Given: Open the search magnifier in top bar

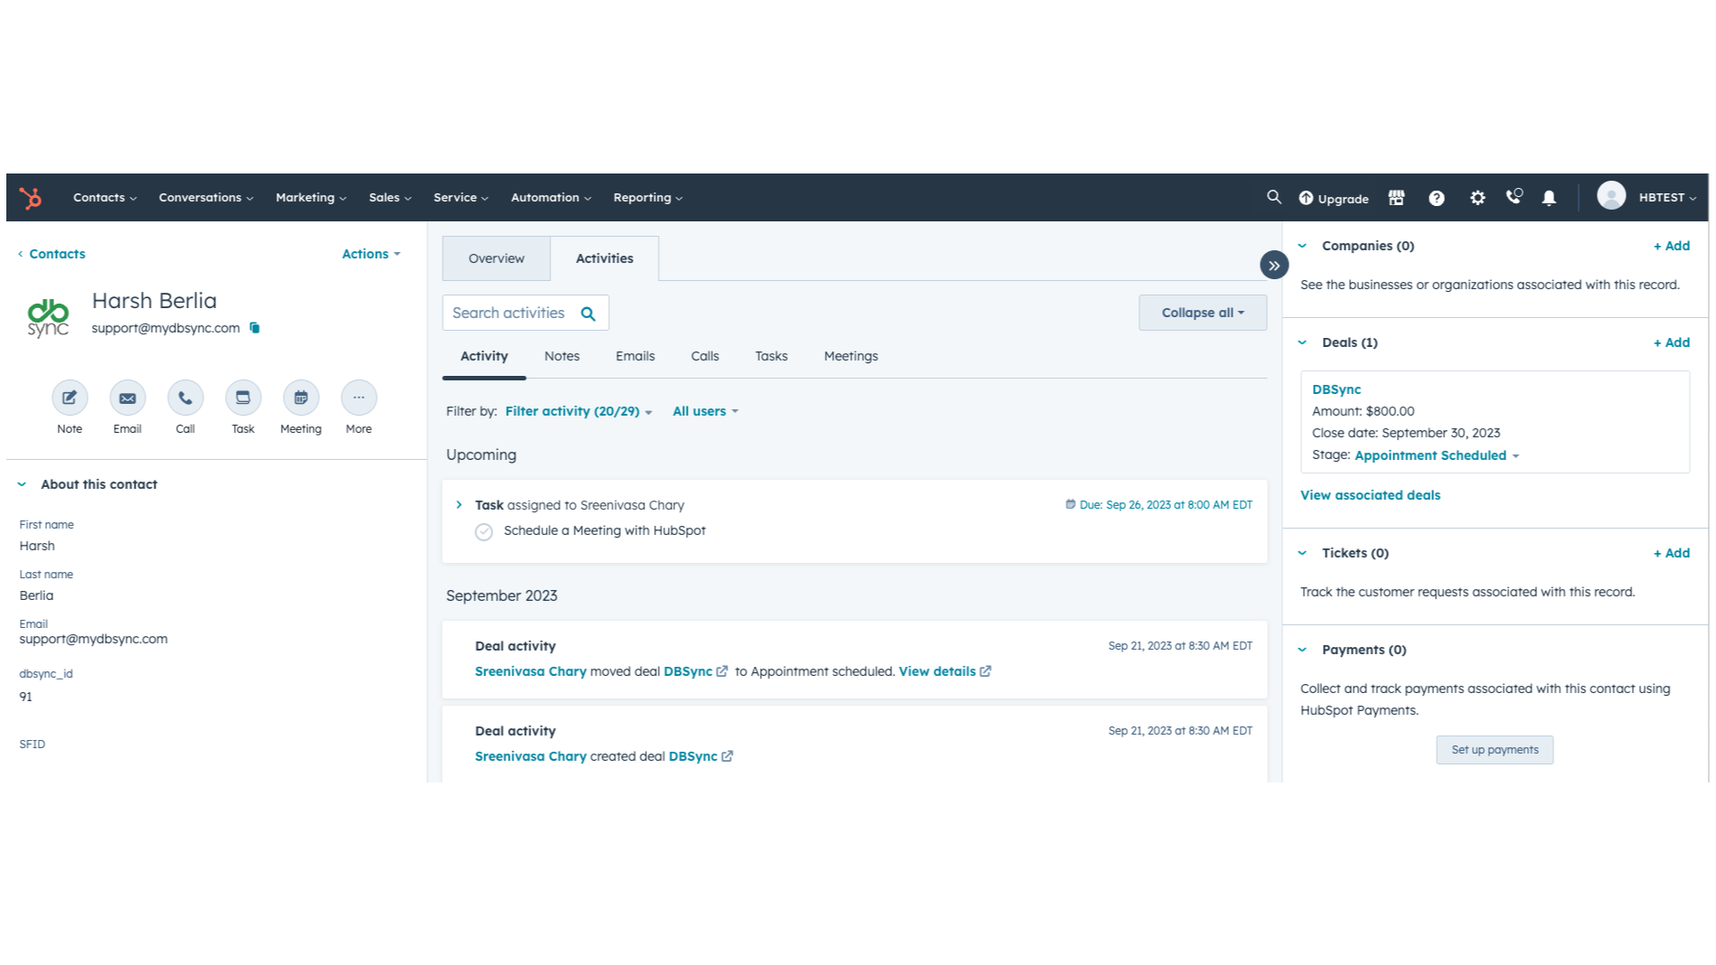Looking at the screenshot, I should [x=1274, y=197].
